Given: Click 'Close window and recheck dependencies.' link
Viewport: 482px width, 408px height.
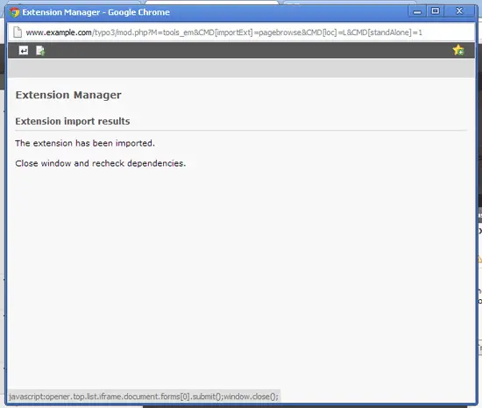Looking at the screenshot, I should click(x=101, y=163).
